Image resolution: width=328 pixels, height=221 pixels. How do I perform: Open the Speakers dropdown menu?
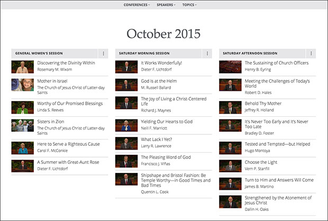click(x=166, y=5)
